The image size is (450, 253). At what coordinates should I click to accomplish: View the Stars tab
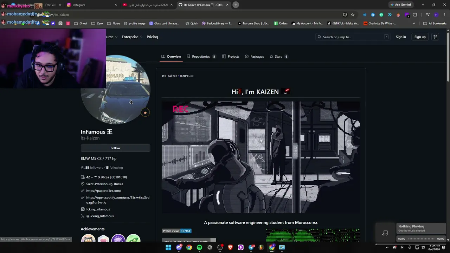pos(278,57)
